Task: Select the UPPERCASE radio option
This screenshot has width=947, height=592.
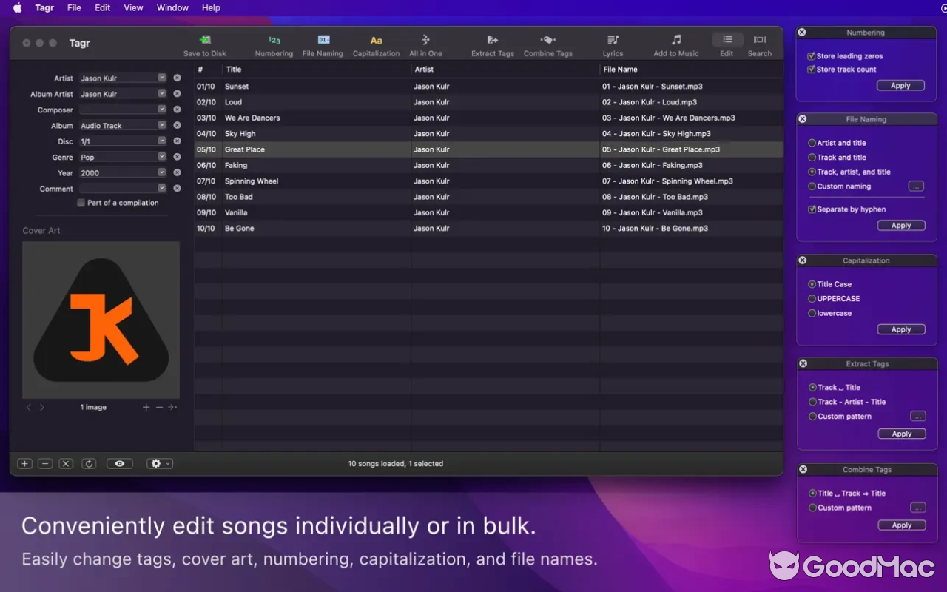Action: [x=812, y=299]
